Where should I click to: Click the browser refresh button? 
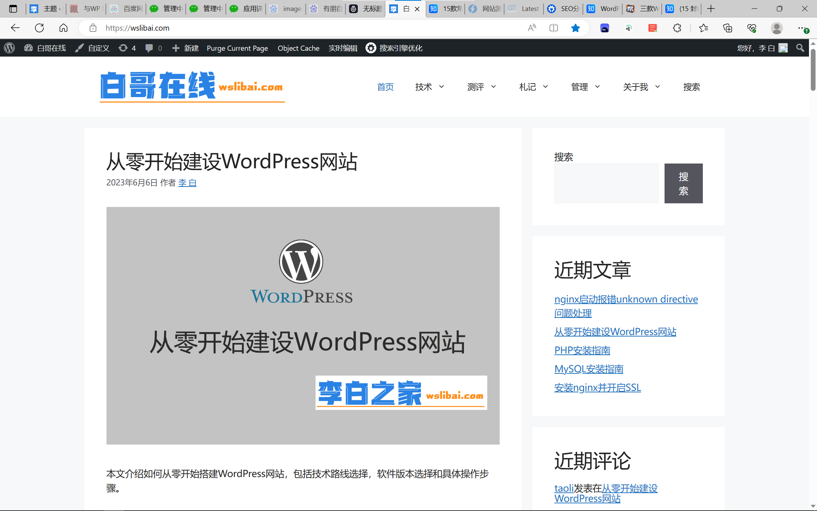(39, 28)
